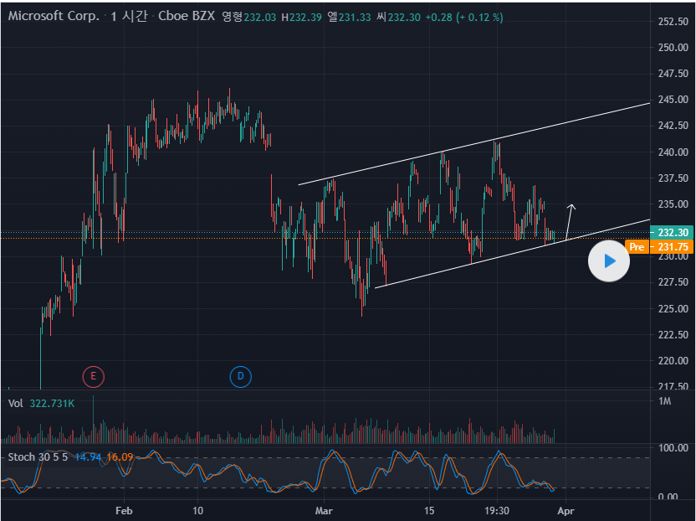Select the Vol indicator legend
696x521 pixels.
pyautogui.click(x=15, y=404)
